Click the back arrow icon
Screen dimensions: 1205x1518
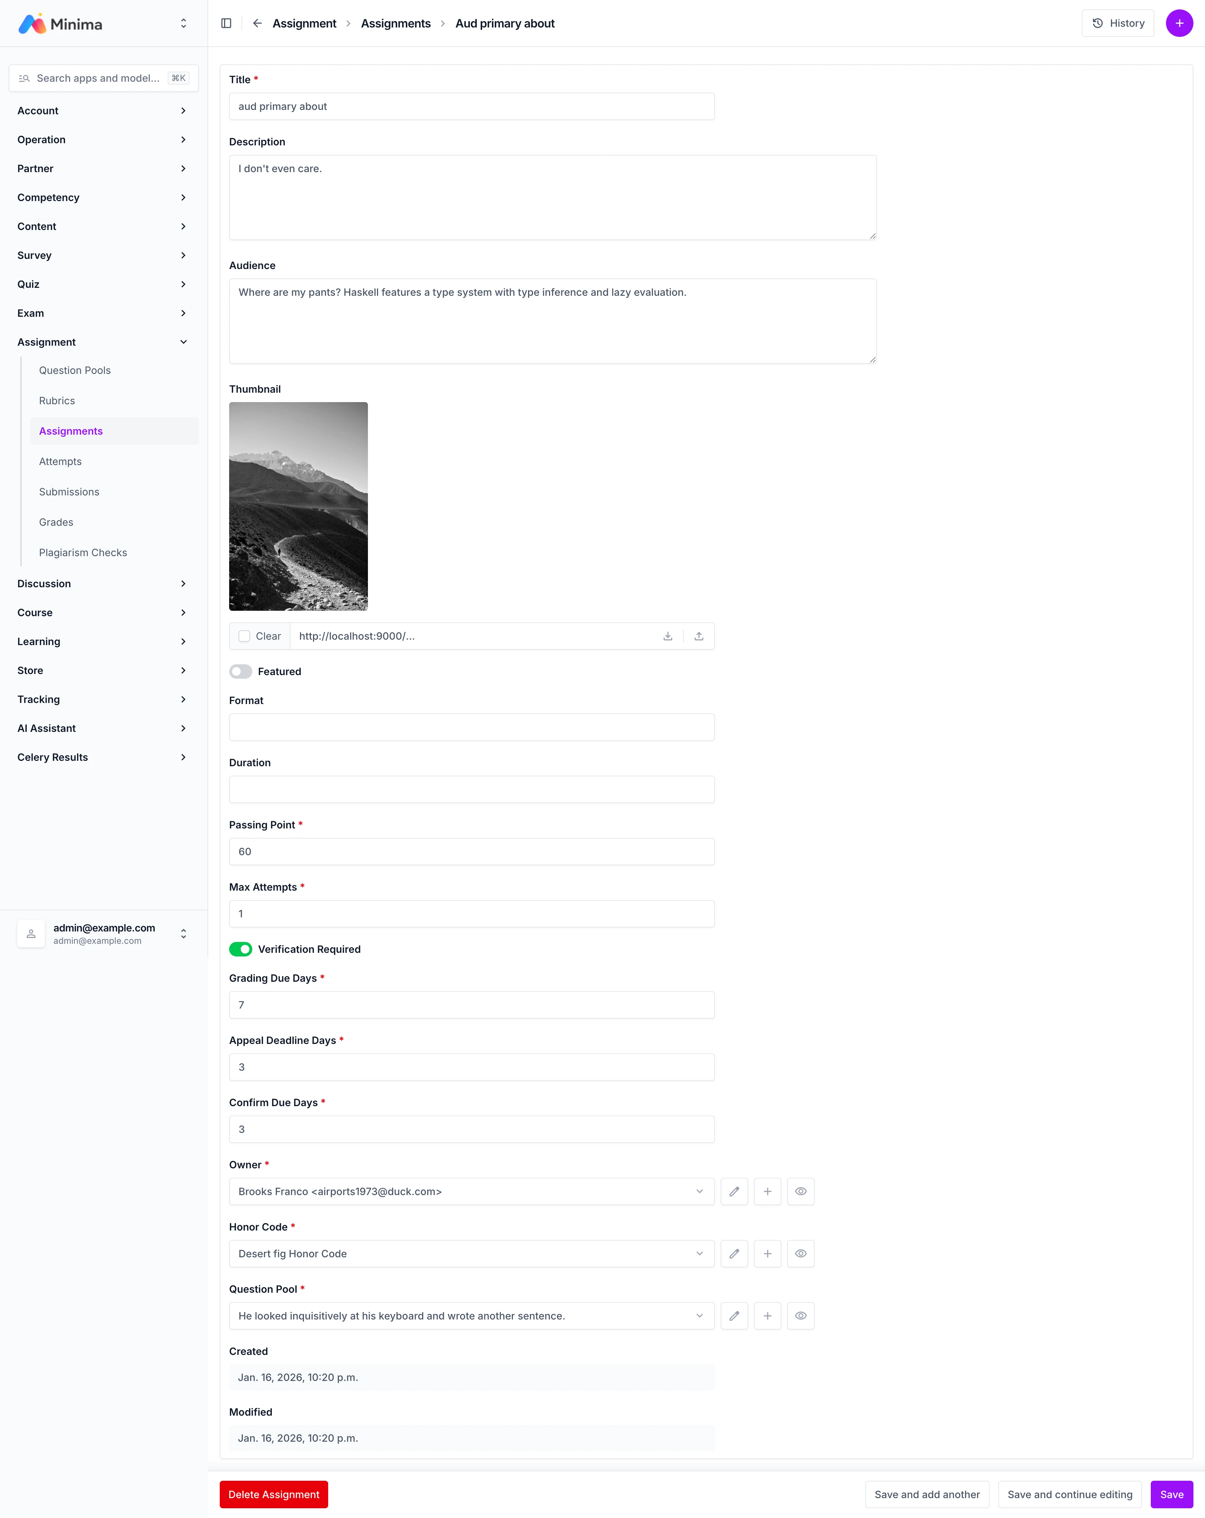258,23
